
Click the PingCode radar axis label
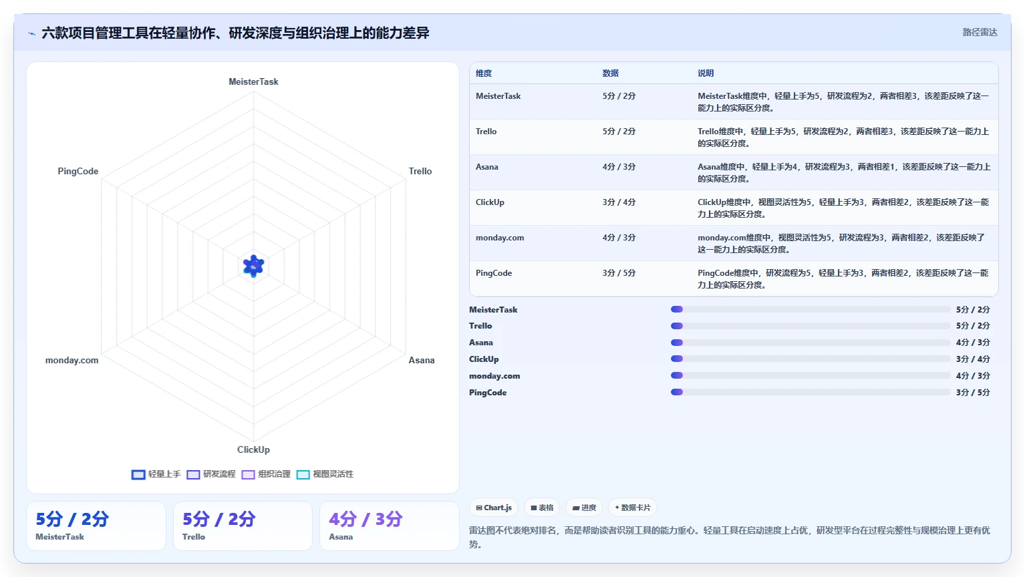click(78, 171)
